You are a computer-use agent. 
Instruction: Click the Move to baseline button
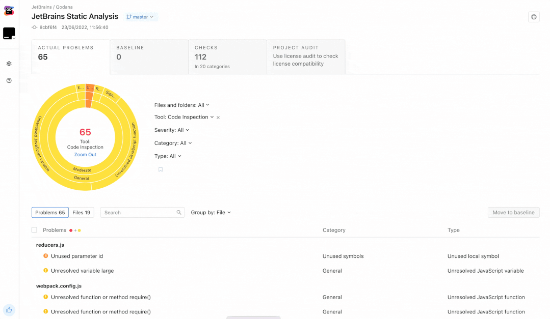tap(513, 213)
